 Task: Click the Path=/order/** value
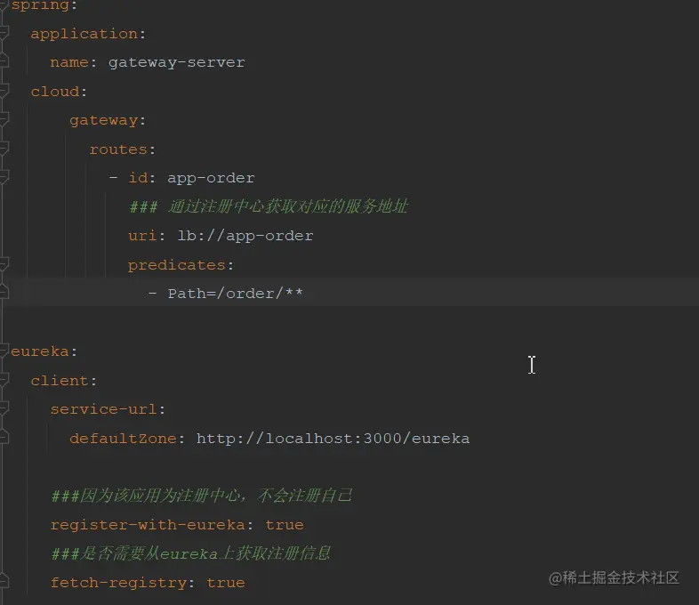(235, 294)
